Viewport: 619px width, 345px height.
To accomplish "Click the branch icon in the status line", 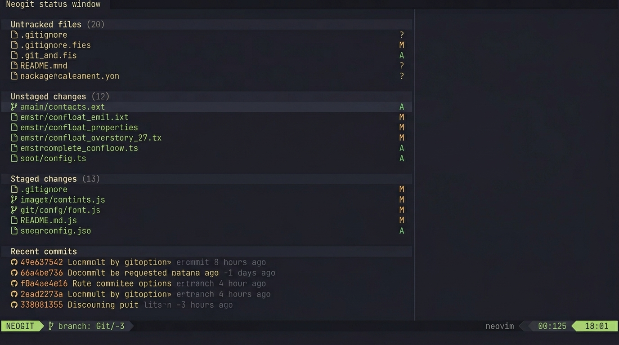I will tap(51, 326).
